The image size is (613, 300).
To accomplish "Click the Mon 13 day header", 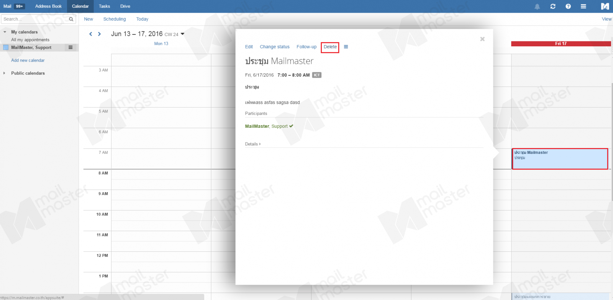I will (x=161, y=44).
